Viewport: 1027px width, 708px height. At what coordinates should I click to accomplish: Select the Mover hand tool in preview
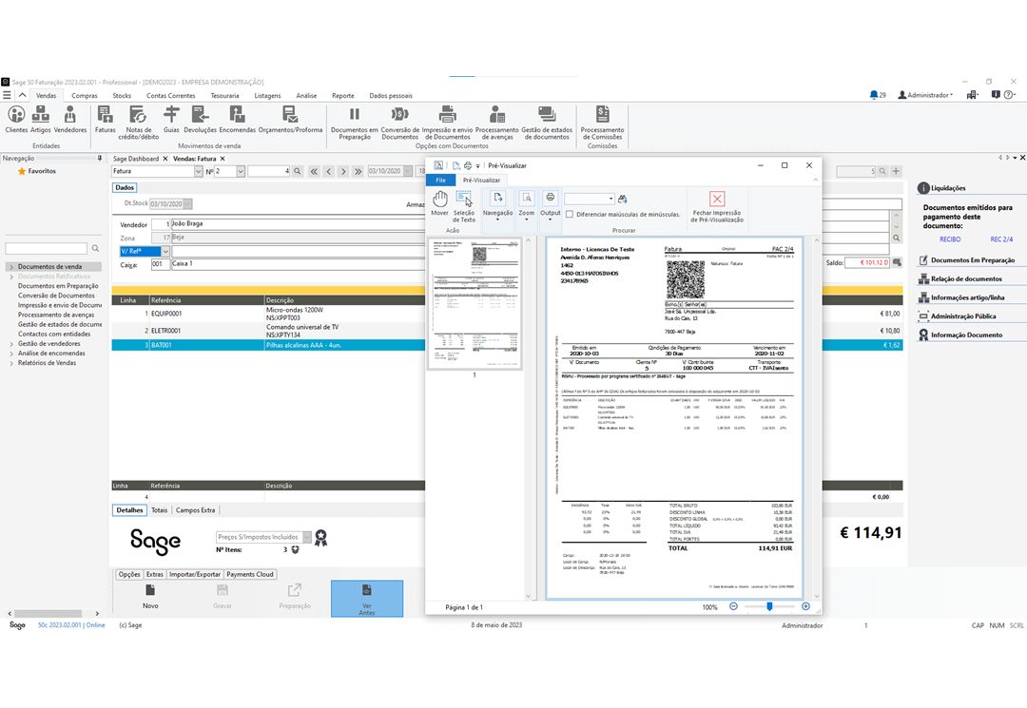click(439, 203)
